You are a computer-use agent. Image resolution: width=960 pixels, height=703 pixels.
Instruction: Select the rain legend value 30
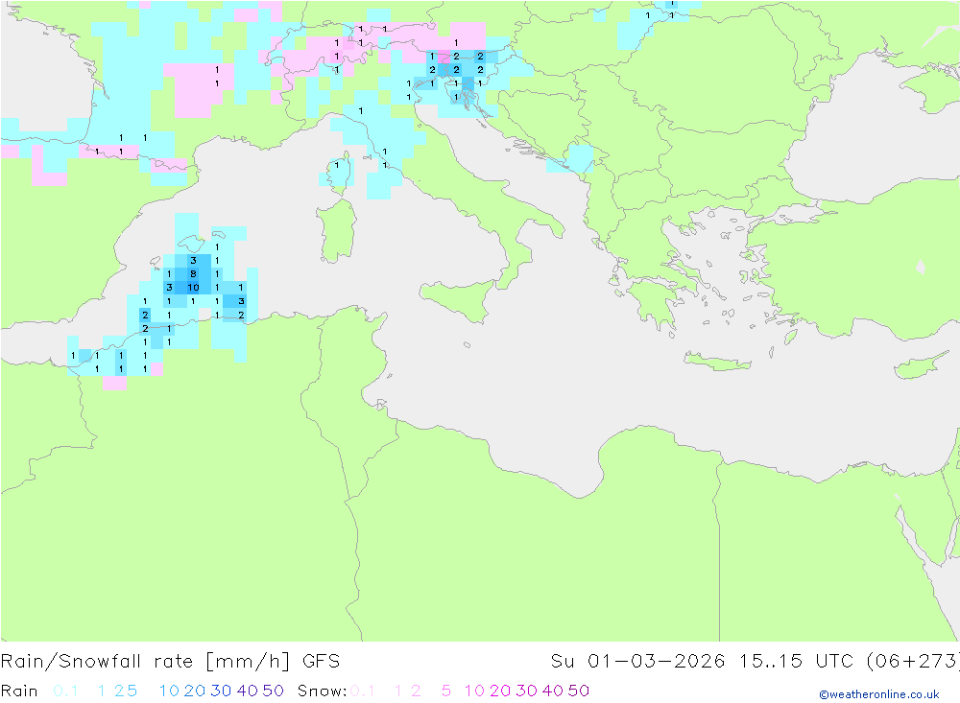[x=221, y=691]
